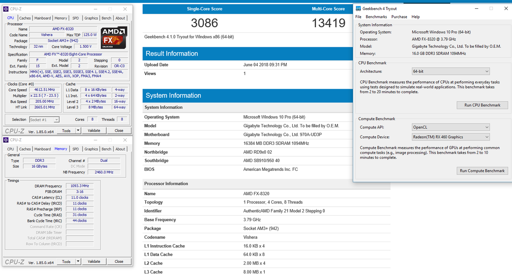Click the Multi-Core Score 13419

coord(329,23)
